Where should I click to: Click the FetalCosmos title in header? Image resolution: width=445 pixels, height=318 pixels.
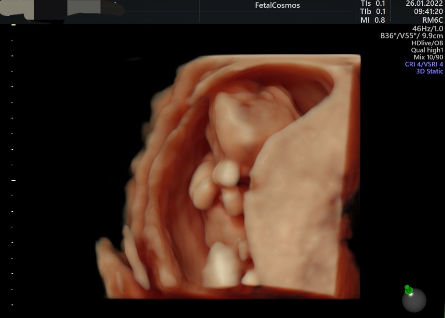(x=277, y=6)
